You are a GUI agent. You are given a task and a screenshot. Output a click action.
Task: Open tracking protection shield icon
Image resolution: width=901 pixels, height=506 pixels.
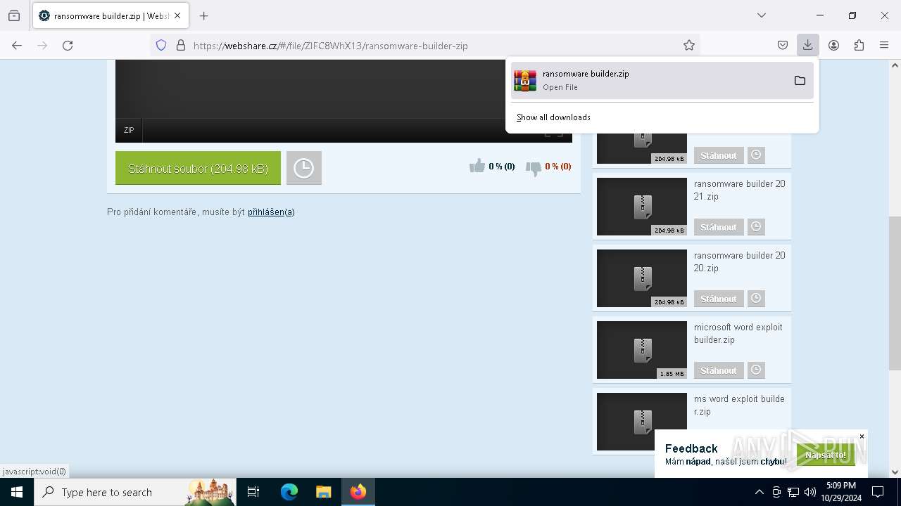click(x=161, y=45)
